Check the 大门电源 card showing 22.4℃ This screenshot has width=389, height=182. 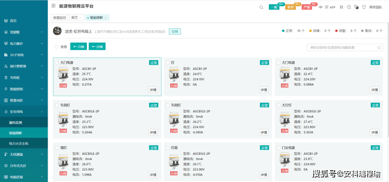click(x=279, y=63)
